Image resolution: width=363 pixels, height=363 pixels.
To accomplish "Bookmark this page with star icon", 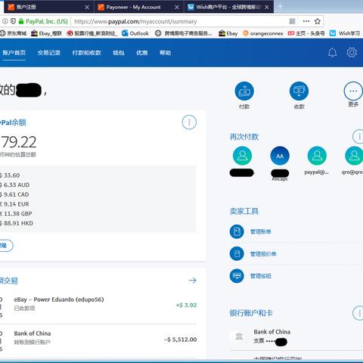I will (x=318, y=21).
